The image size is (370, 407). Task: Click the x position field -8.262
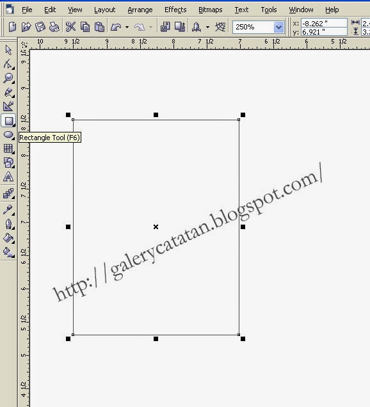coord(324,24)
